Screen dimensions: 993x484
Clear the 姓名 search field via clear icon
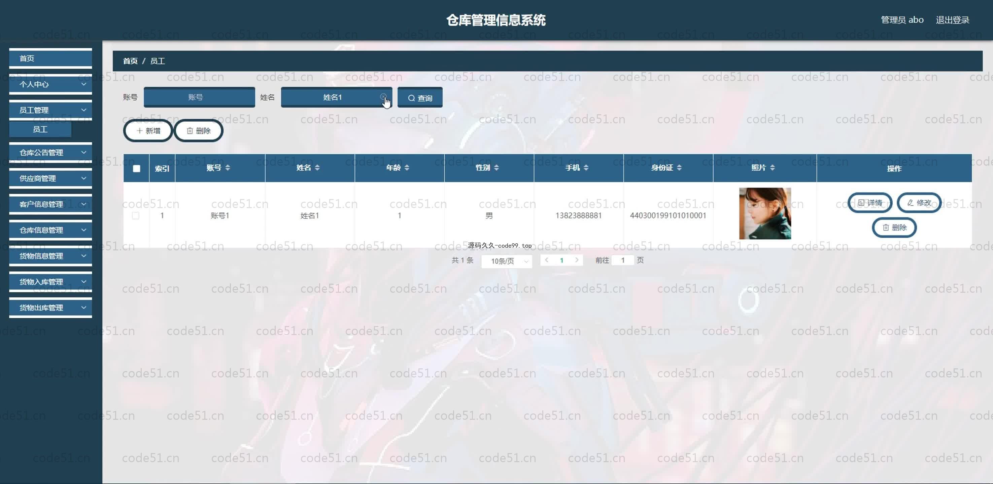point(383,97)
